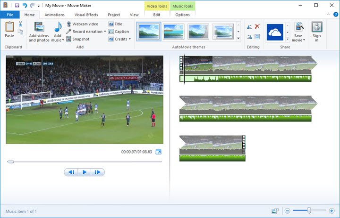Change thumbnail size icon in status bar
The image size is (340, 218).
pyautogui.click(x=275, y=211)
